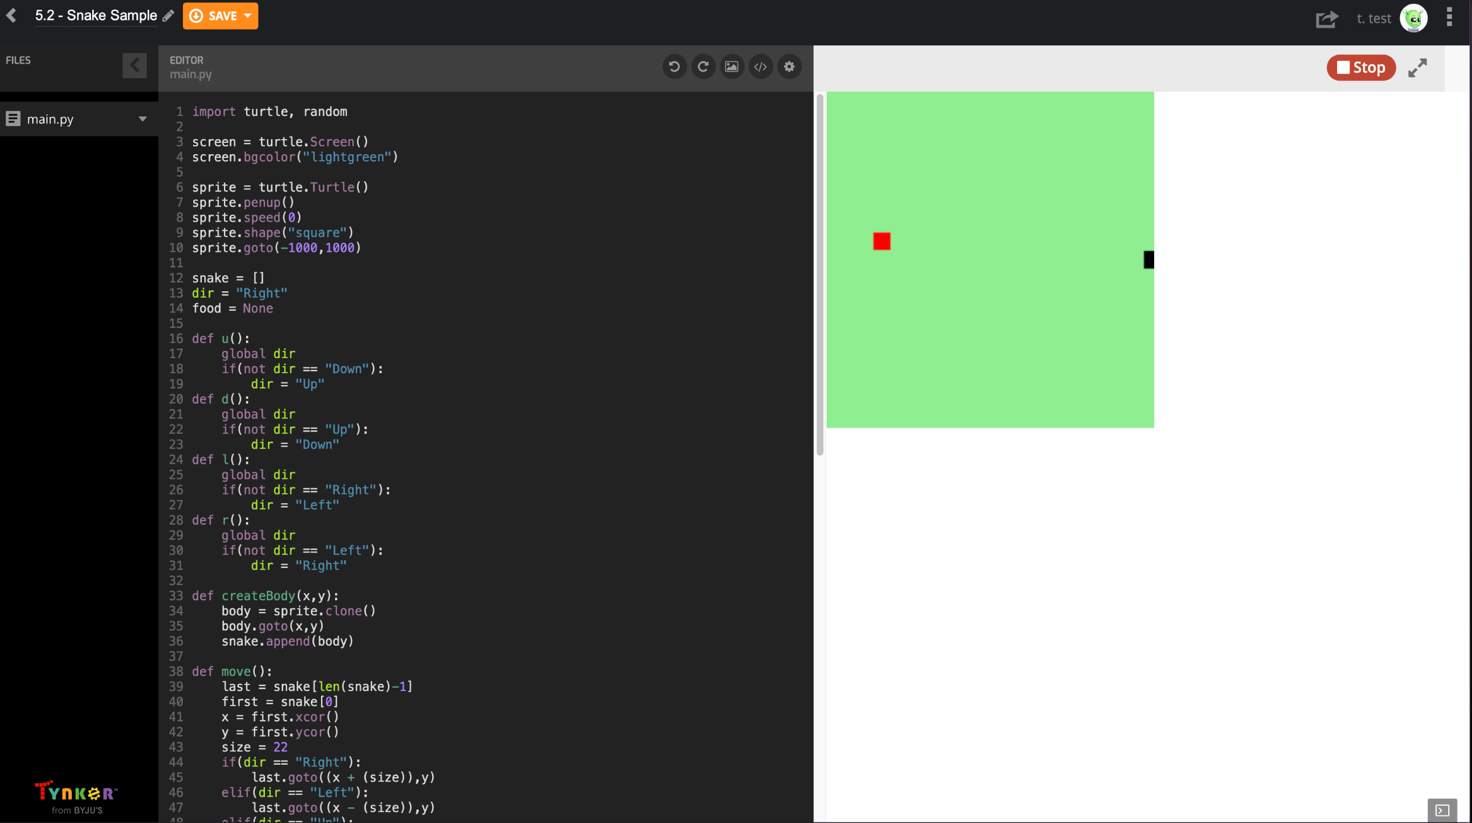
Task: Click the redo icon in editor toolbar
Action: pos(703,67)
